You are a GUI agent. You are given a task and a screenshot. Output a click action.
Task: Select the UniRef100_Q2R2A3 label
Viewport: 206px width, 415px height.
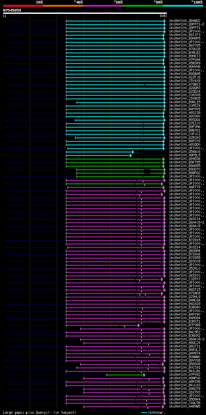185,137
